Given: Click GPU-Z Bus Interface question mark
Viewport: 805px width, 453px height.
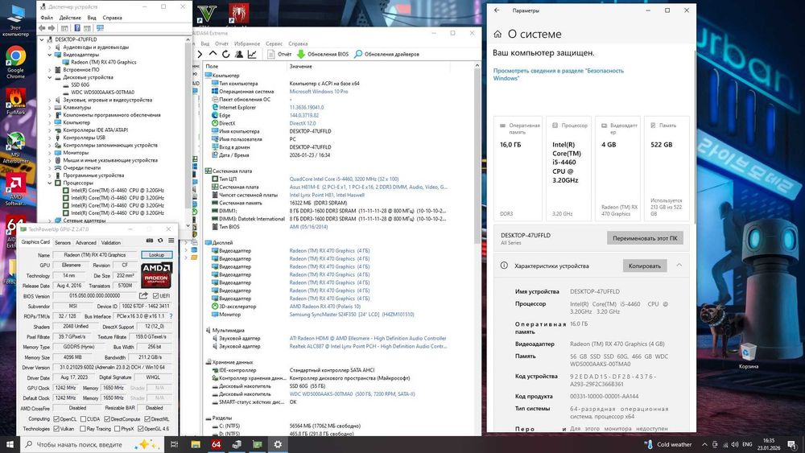Looking at the screenshot, I should [171, 316].
